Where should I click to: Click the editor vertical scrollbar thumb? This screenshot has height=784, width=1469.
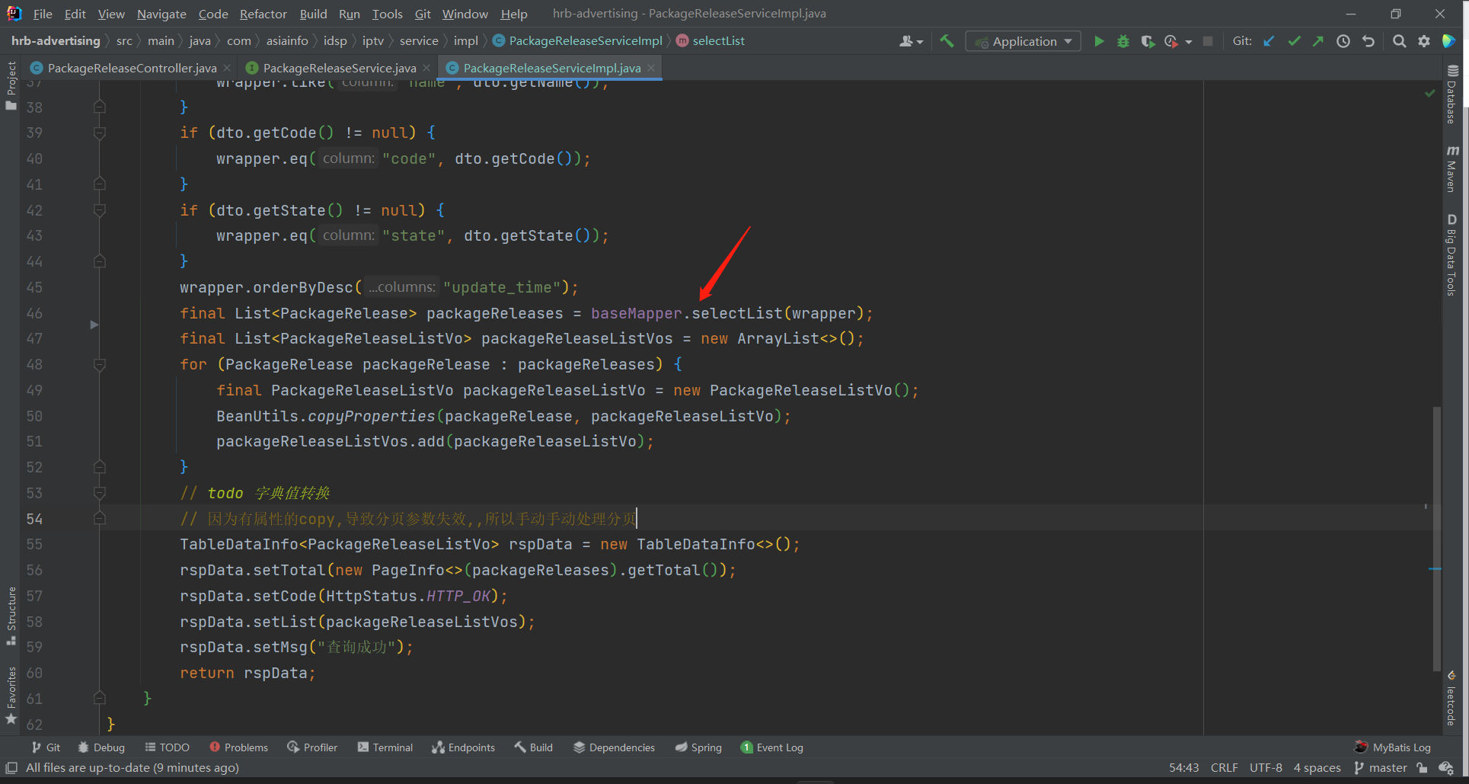click(x=1436, y=539)
